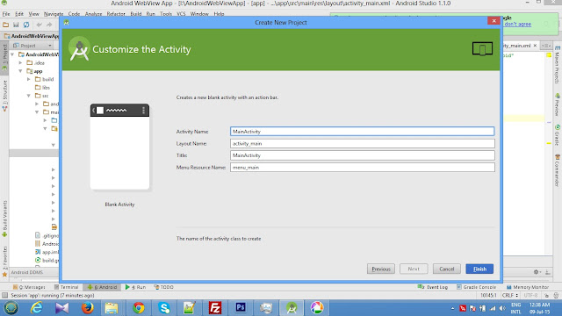Open the toolbar Open folder icon
The image size is (562, 316).
pos(6,25)
